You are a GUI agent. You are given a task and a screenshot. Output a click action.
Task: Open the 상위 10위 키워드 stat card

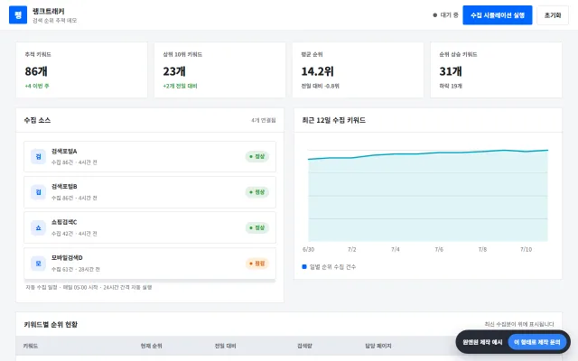[219, 70]
